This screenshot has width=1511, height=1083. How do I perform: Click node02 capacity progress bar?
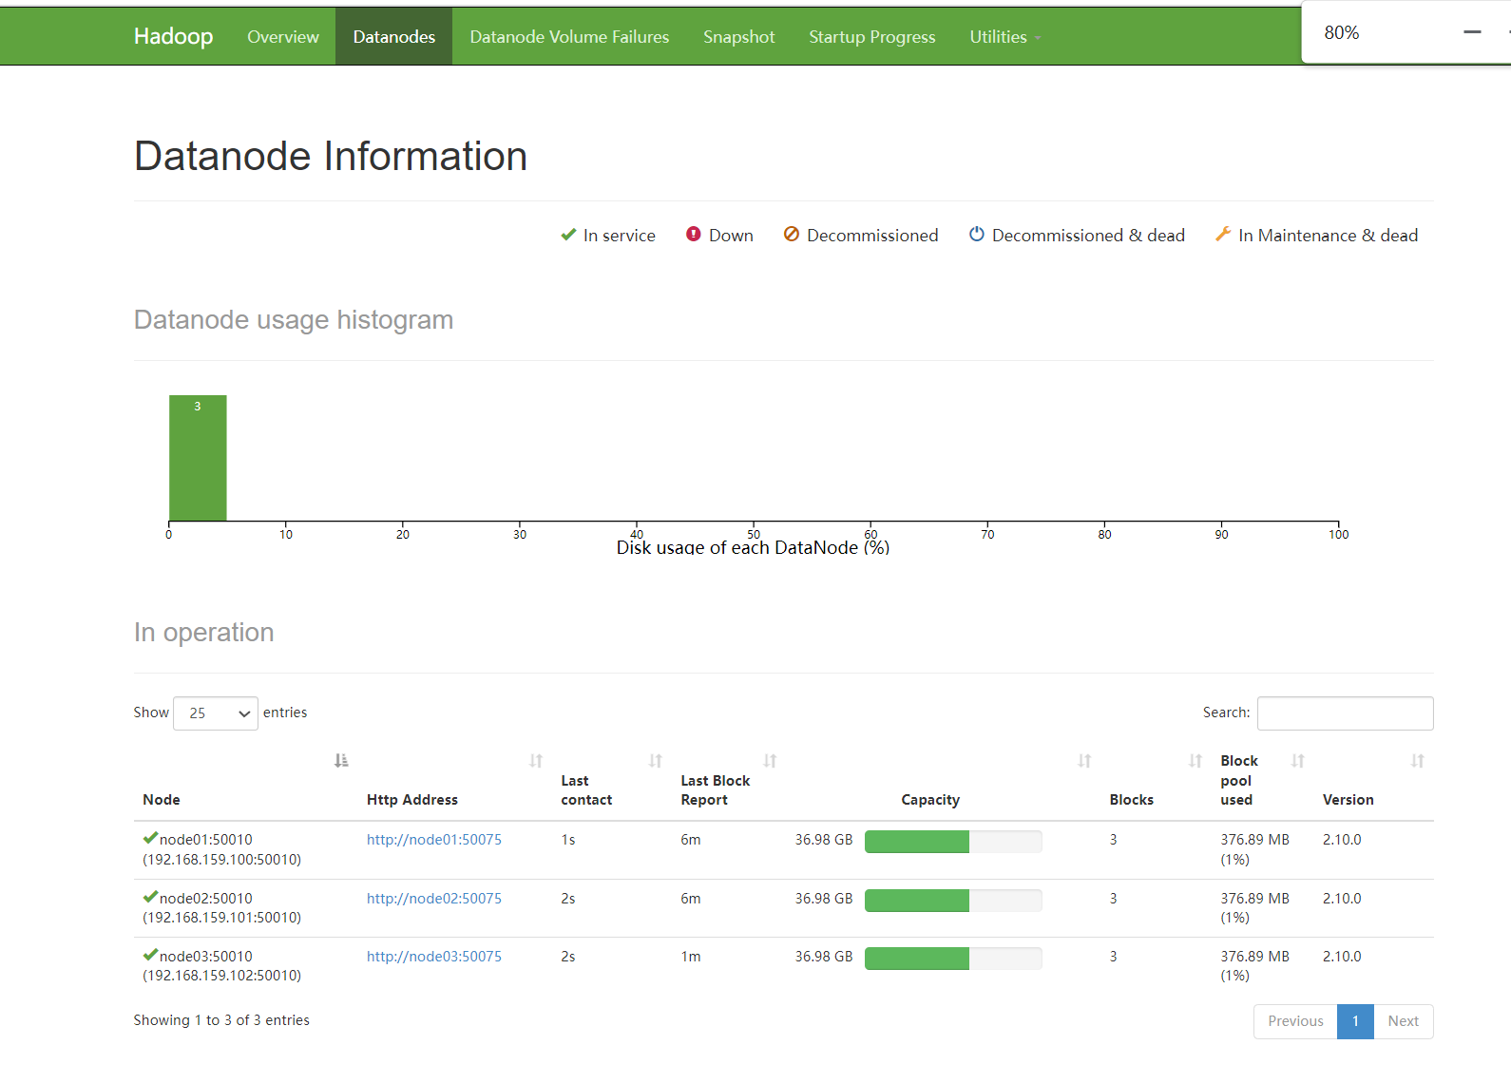(953, 901)
